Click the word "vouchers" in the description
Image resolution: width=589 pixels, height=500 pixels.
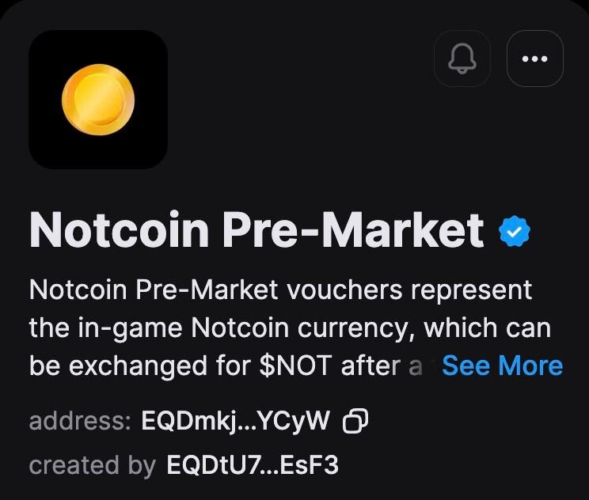pyautogui.click(x=344, y=290)
